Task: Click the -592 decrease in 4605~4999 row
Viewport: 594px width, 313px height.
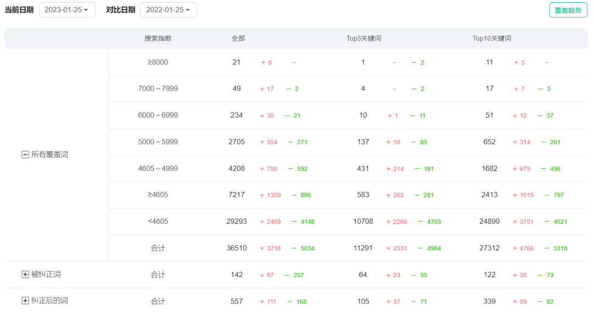Action: click(298, 169)
